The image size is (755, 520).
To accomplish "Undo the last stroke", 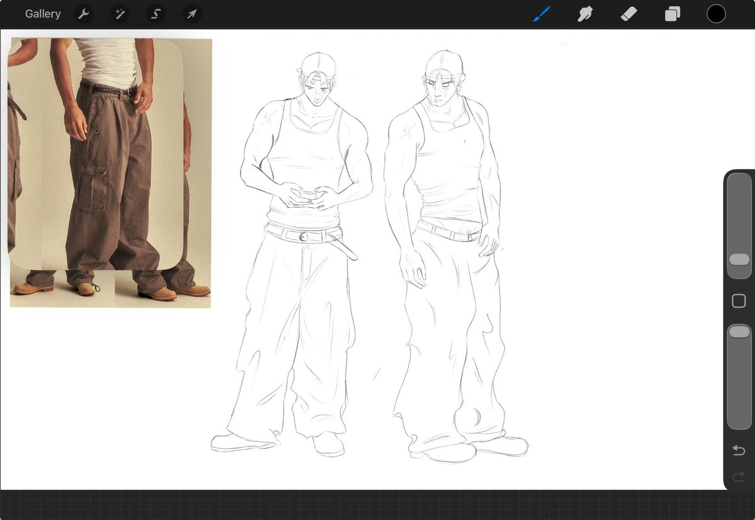I will [x=739, y=450].
